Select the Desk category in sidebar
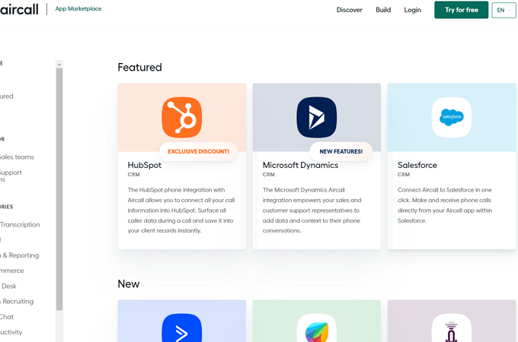The image size is (518, 342). click(x=8, y=287)
